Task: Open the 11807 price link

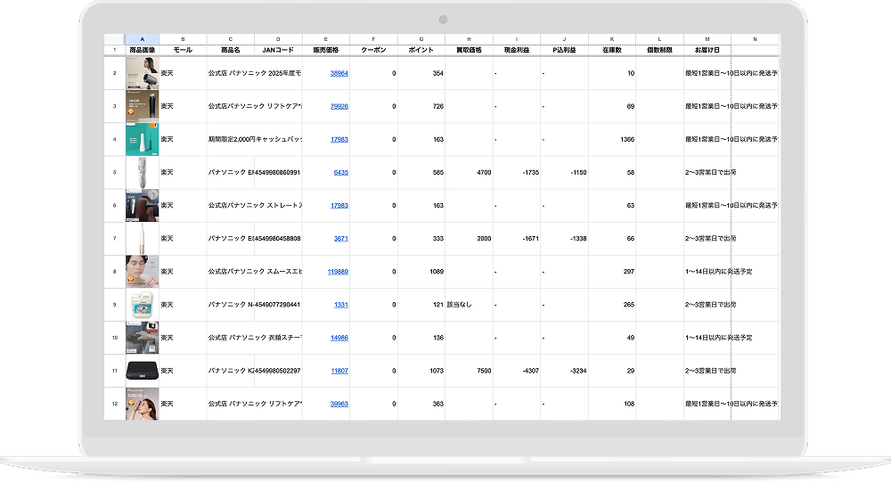Action: pyautogui.click(x=339, y=371)
